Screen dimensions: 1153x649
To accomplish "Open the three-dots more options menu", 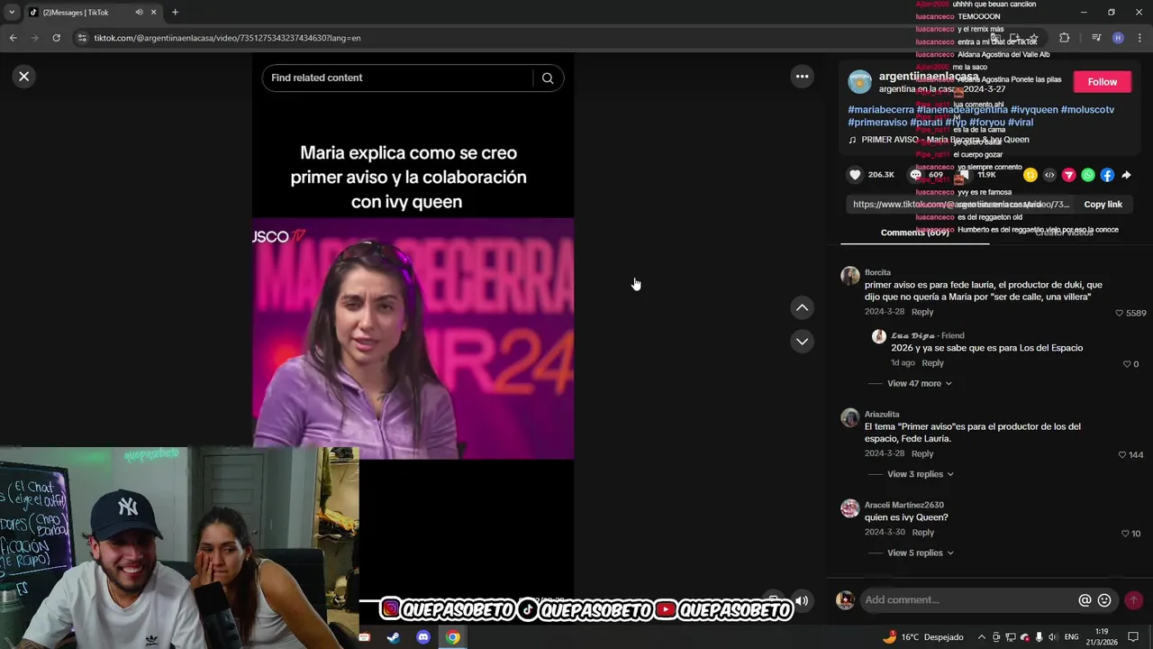I will click(x=802, y=77).
